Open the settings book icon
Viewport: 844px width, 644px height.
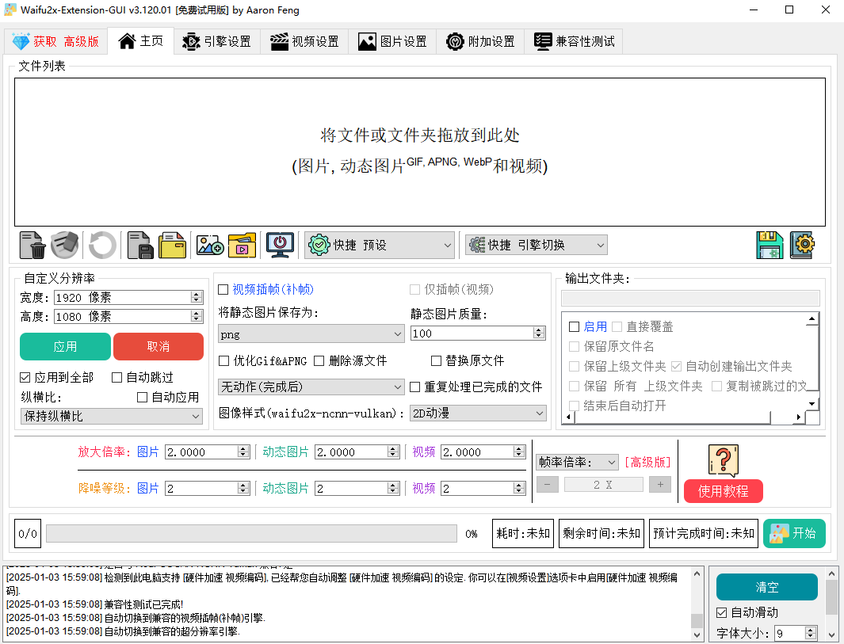[803, 245]
